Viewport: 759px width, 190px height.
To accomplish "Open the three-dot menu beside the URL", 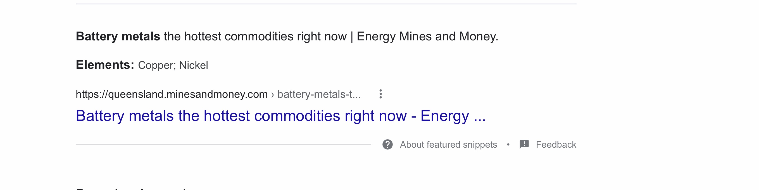I will (x=380, y=94).
